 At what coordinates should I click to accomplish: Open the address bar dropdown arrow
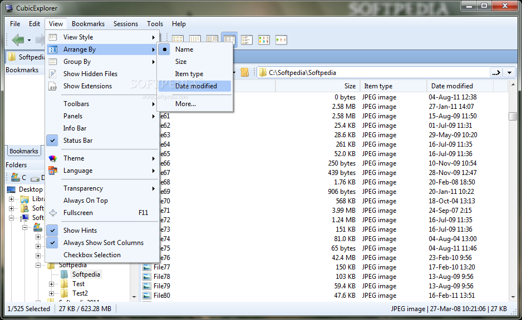pyautogui.click(x=510, y=72)
